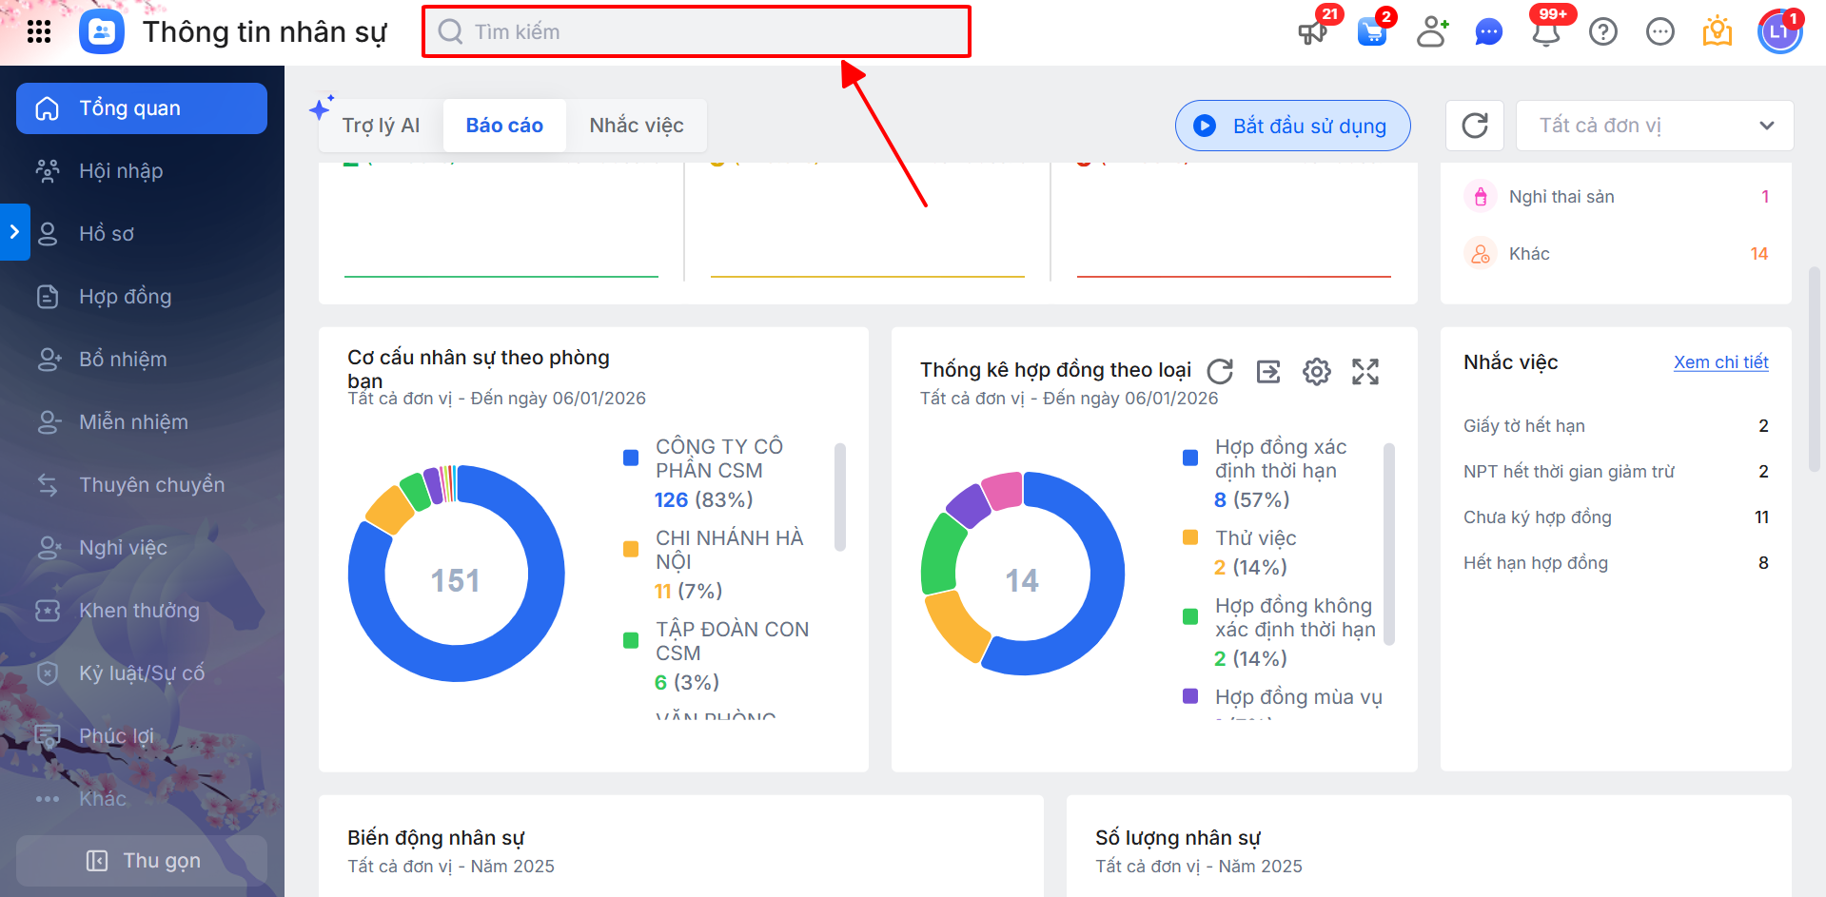Click the add user icon in header
Viewport: 1826px width, 897px height.
pyautogui.click(x=1432, y=32)
